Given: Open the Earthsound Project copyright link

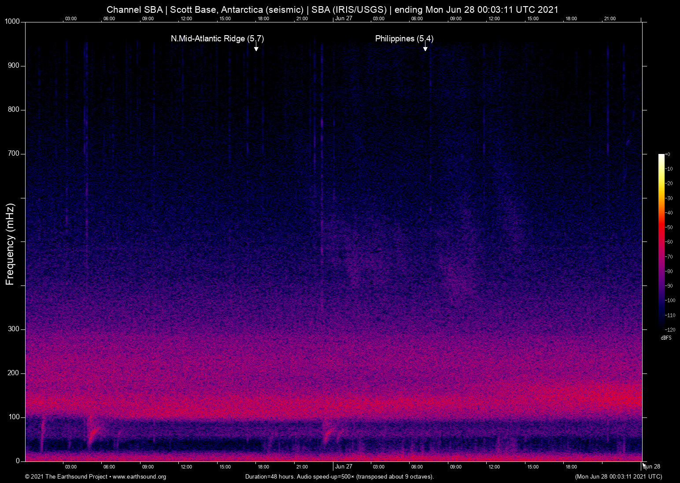Looking at the screenshot, I should pyautogui.click(x=96, y=476).
